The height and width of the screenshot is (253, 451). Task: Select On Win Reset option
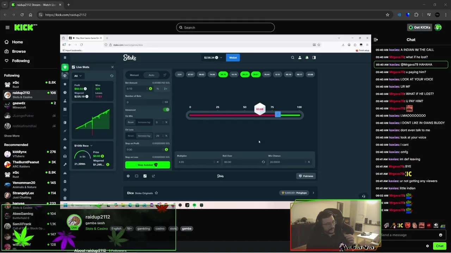click(131, 122)
